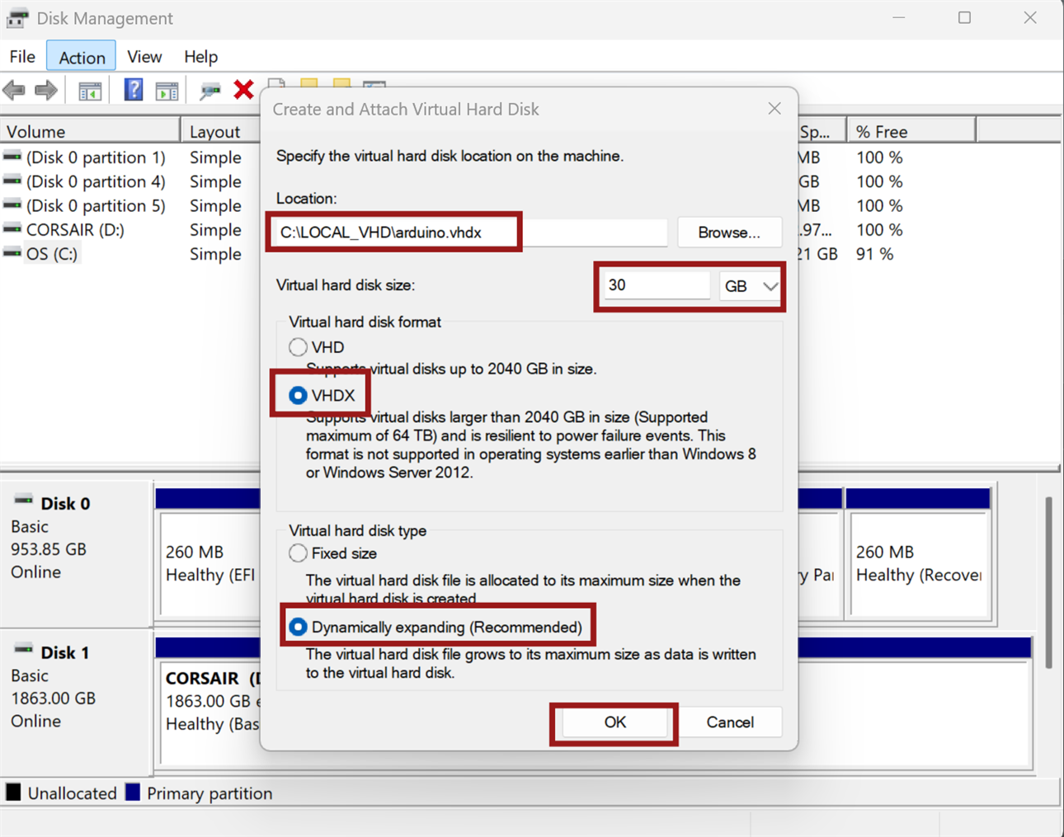Click the drive connect/rescan toolbar icon
Image resolution: width=1064 pixels, height=837 pixels.
click(x=210, y=91)
